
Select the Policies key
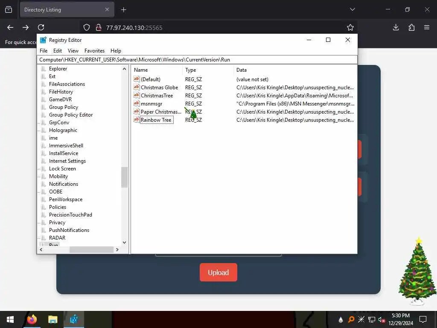tap(58, 207)
